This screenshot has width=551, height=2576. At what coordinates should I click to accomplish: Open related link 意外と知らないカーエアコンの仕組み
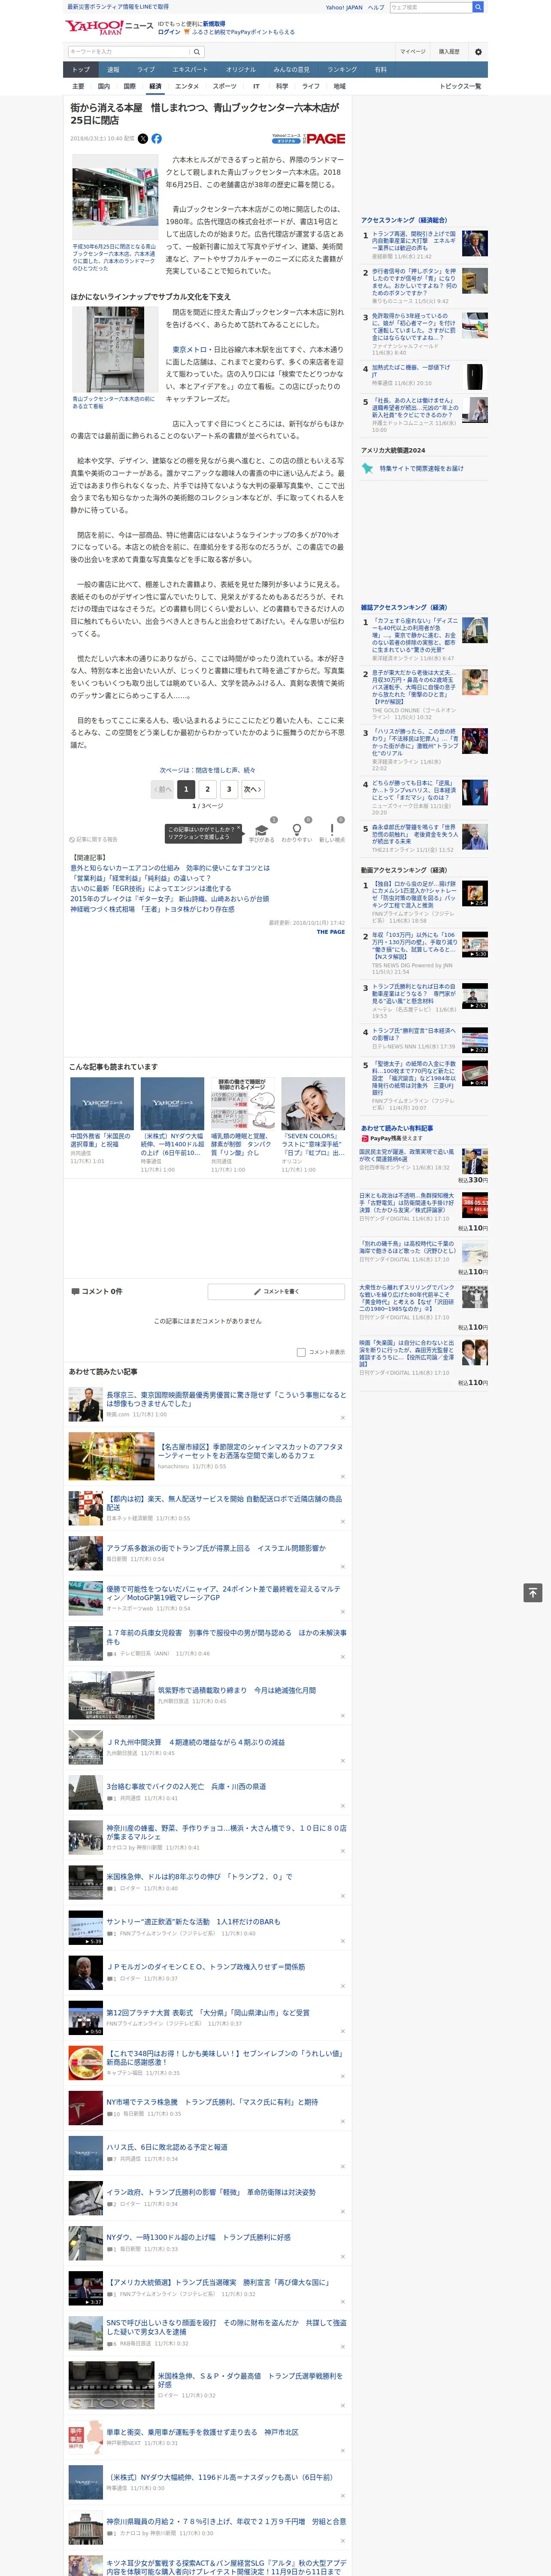pos(170,868)
